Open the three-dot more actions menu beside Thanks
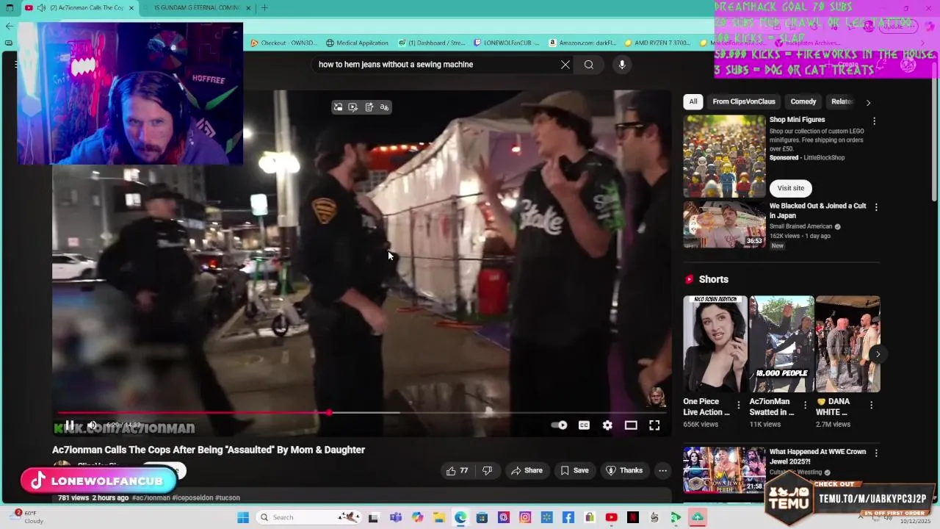The height and width of the screenshot is (529, 940). pyautogui.click(x=662, y=471)
